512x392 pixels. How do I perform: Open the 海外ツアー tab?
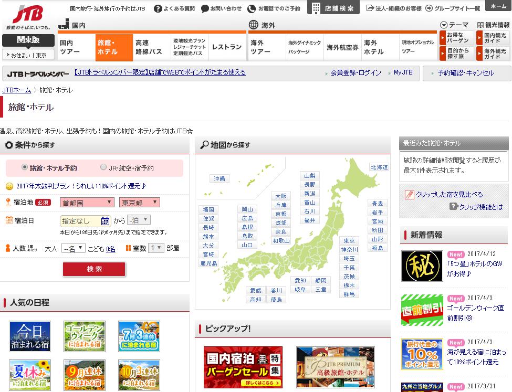coord(267,47)
